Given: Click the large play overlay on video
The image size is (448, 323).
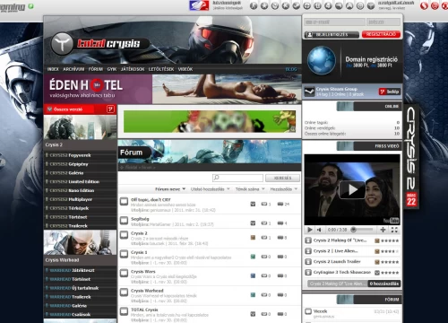Looking at the screenshot, I should pos(352,189).
